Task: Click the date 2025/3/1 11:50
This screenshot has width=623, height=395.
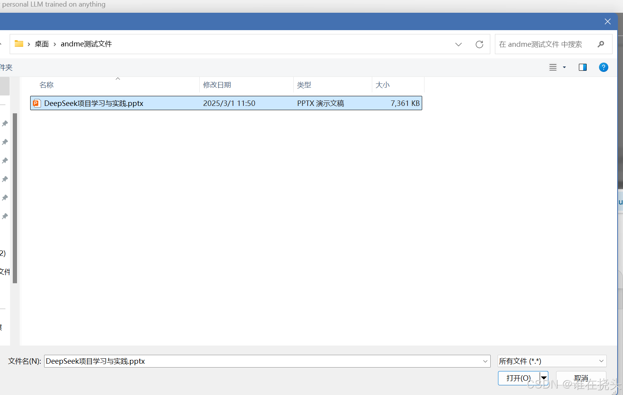Action: point(229,103)
